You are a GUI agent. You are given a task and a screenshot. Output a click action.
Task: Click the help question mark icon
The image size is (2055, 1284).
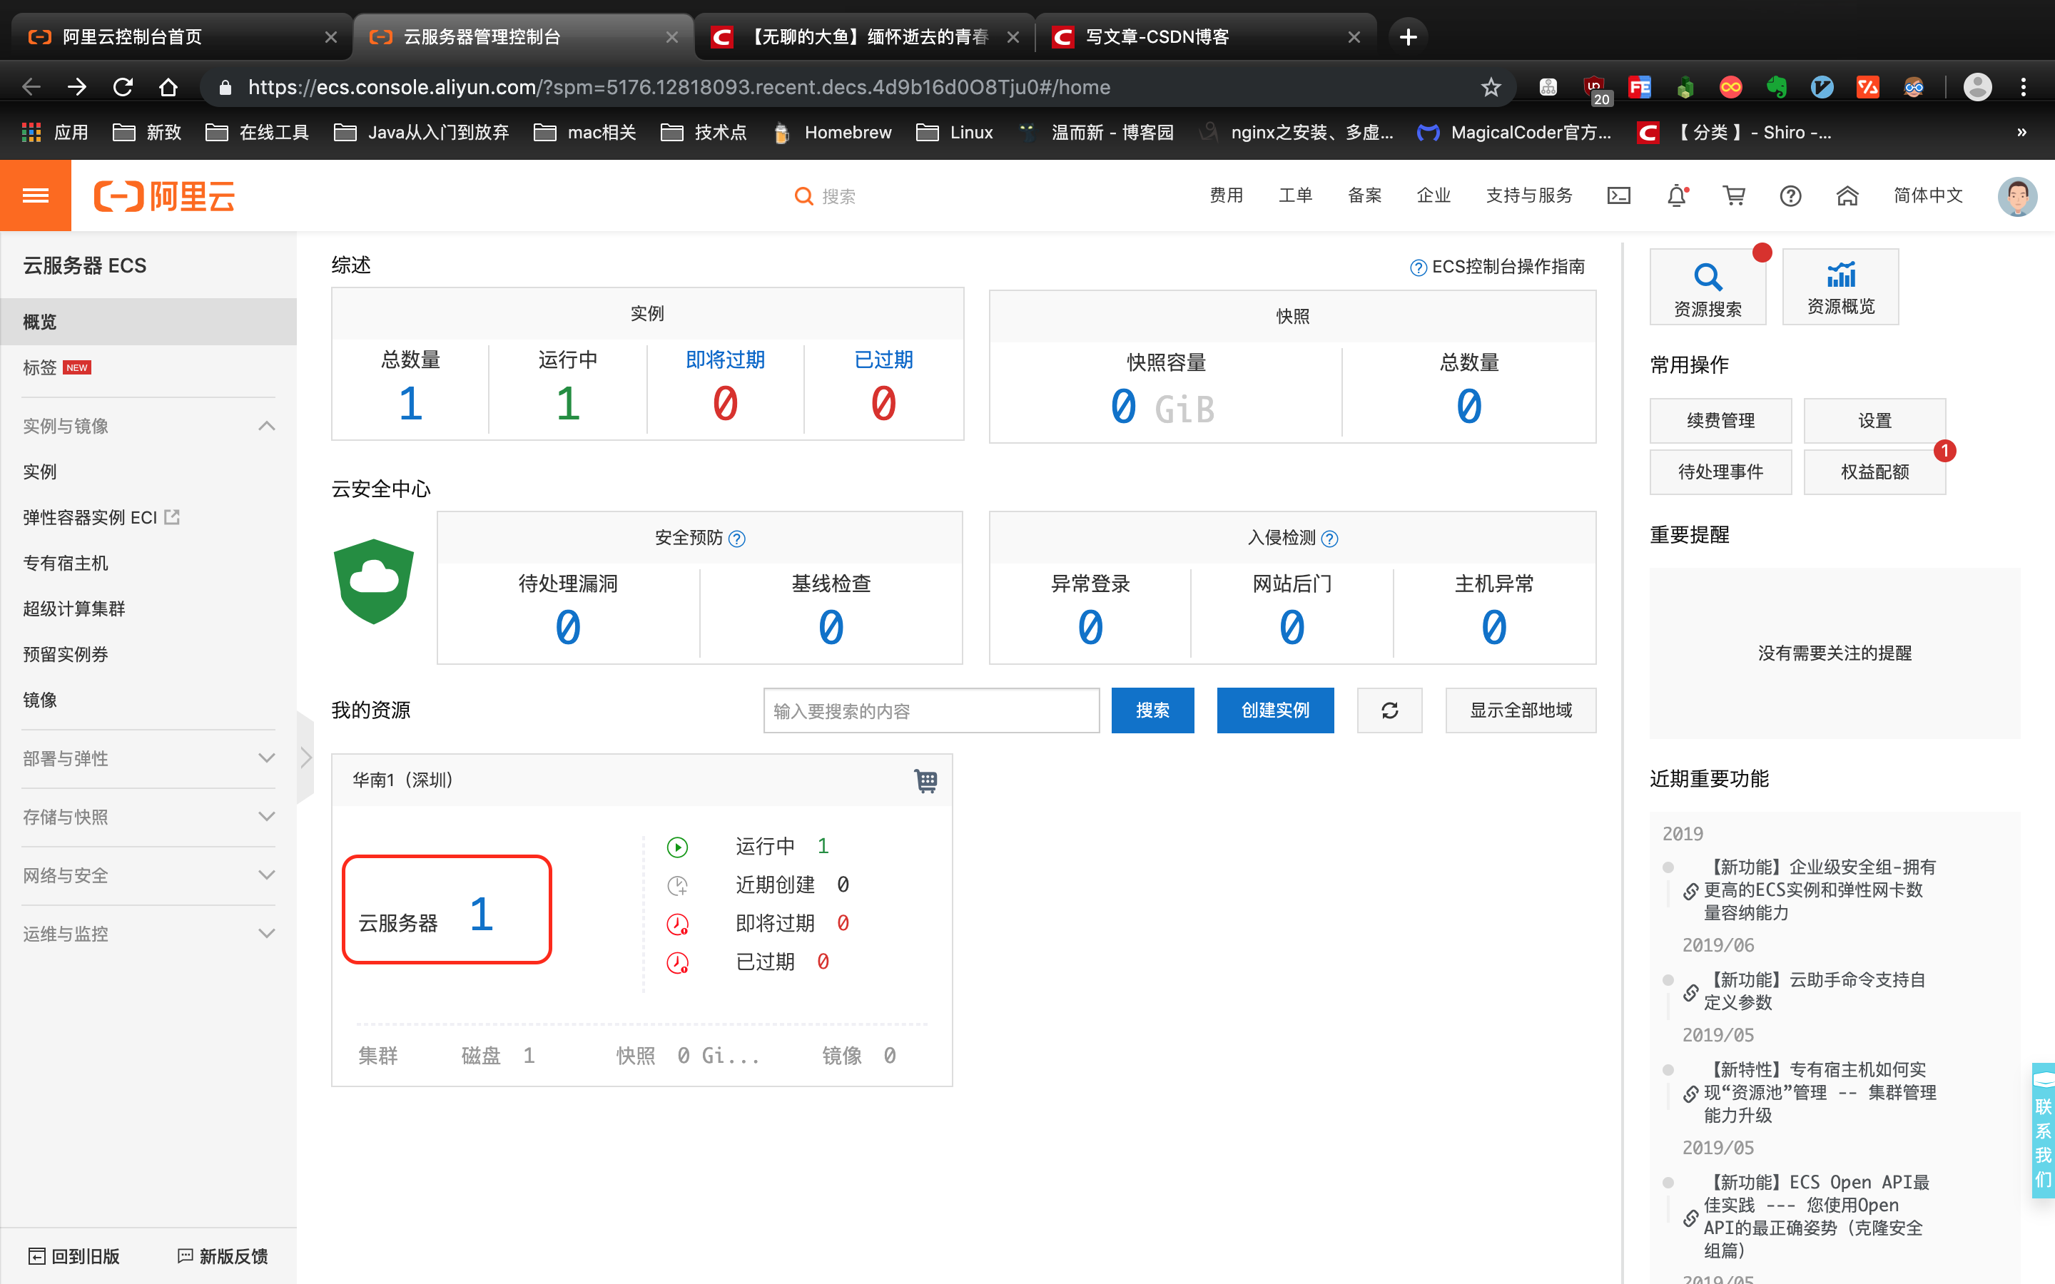coord(1790,196)
